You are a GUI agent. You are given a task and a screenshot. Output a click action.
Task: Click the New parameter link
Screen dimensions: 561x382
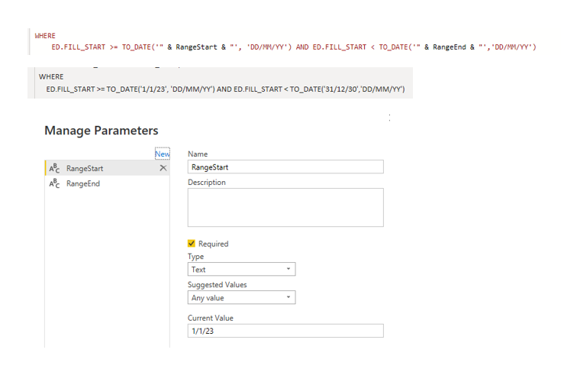(x=162, y=154)
